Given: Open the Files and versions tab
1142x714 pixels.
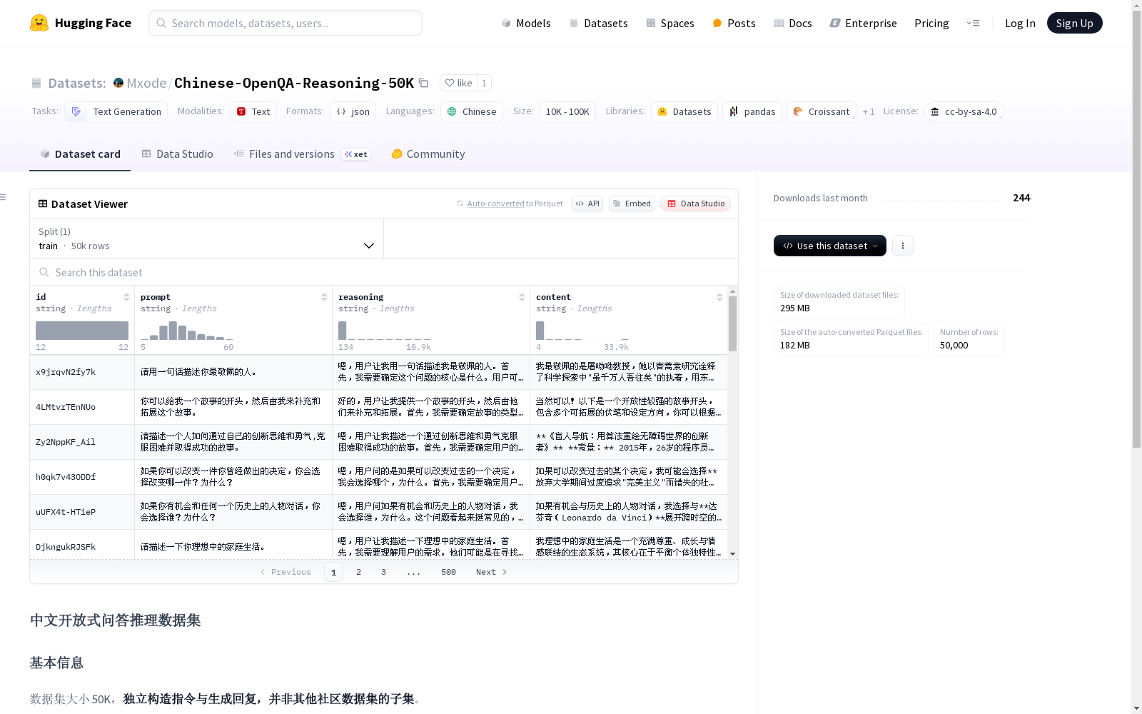Looking at the screenshot, I should click(x=302, y=154).
